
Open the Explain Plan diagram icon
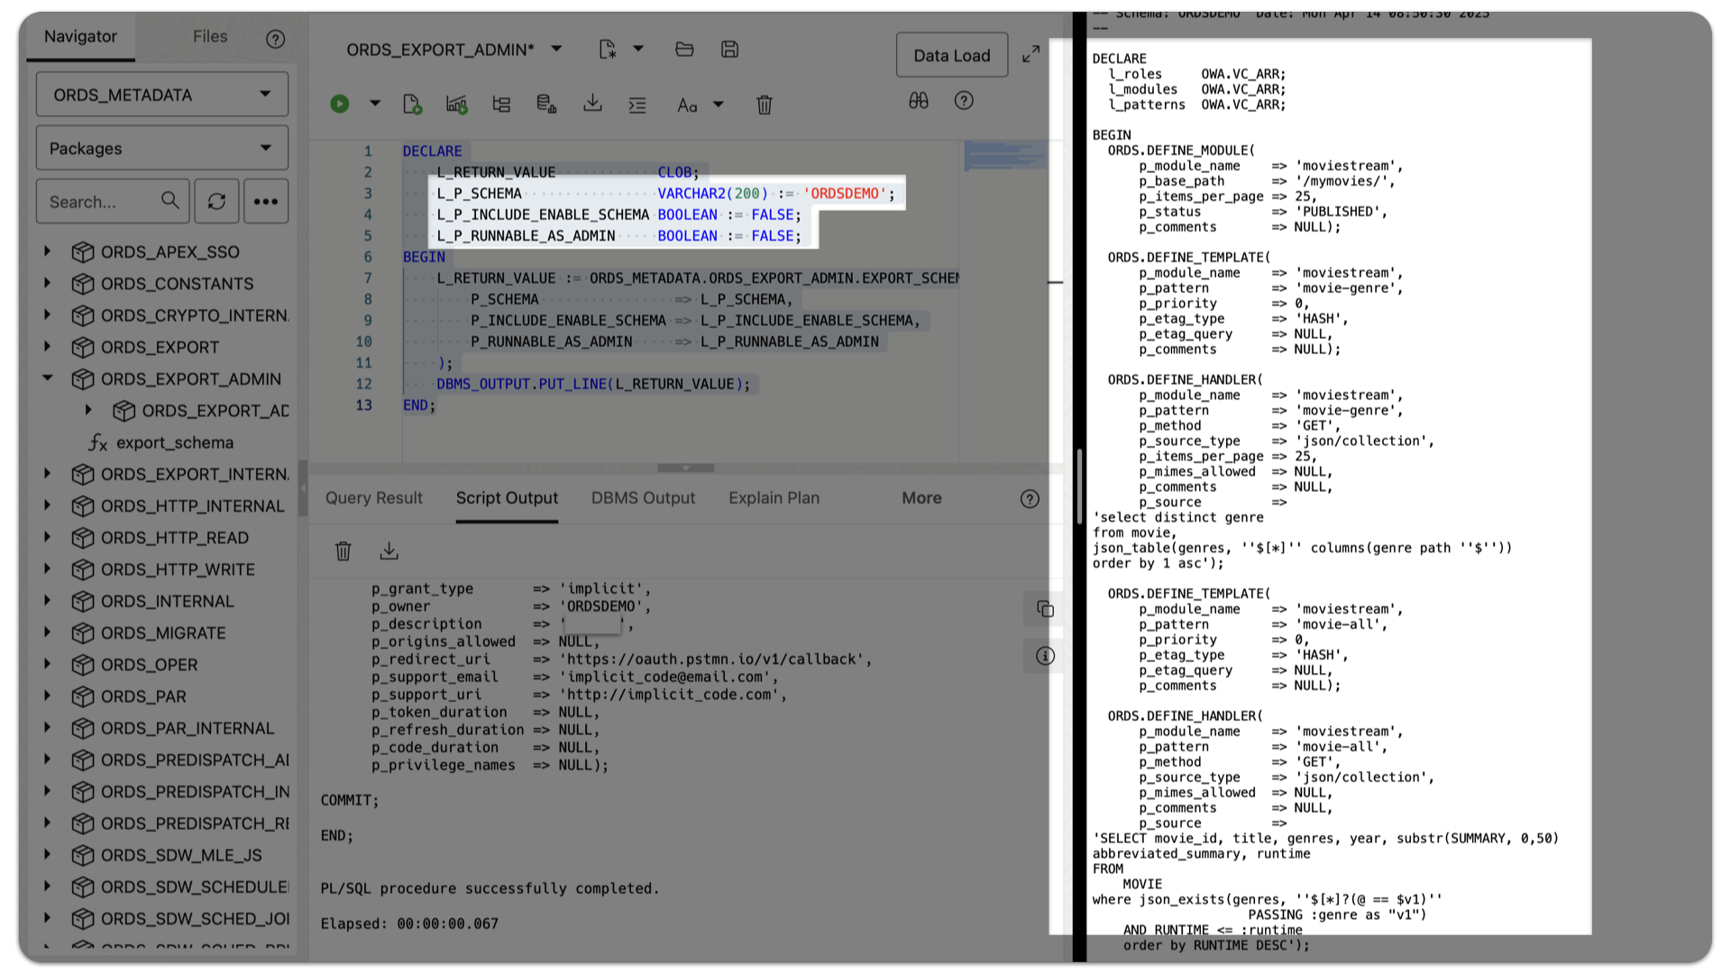(501, 104)
